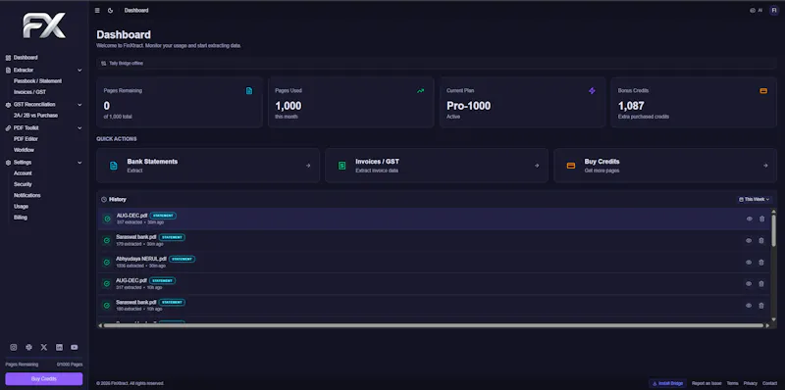The image size is (785, 390).
Task: Open 2A / 2B vs Purchase
Action: (x=35, y=116)
